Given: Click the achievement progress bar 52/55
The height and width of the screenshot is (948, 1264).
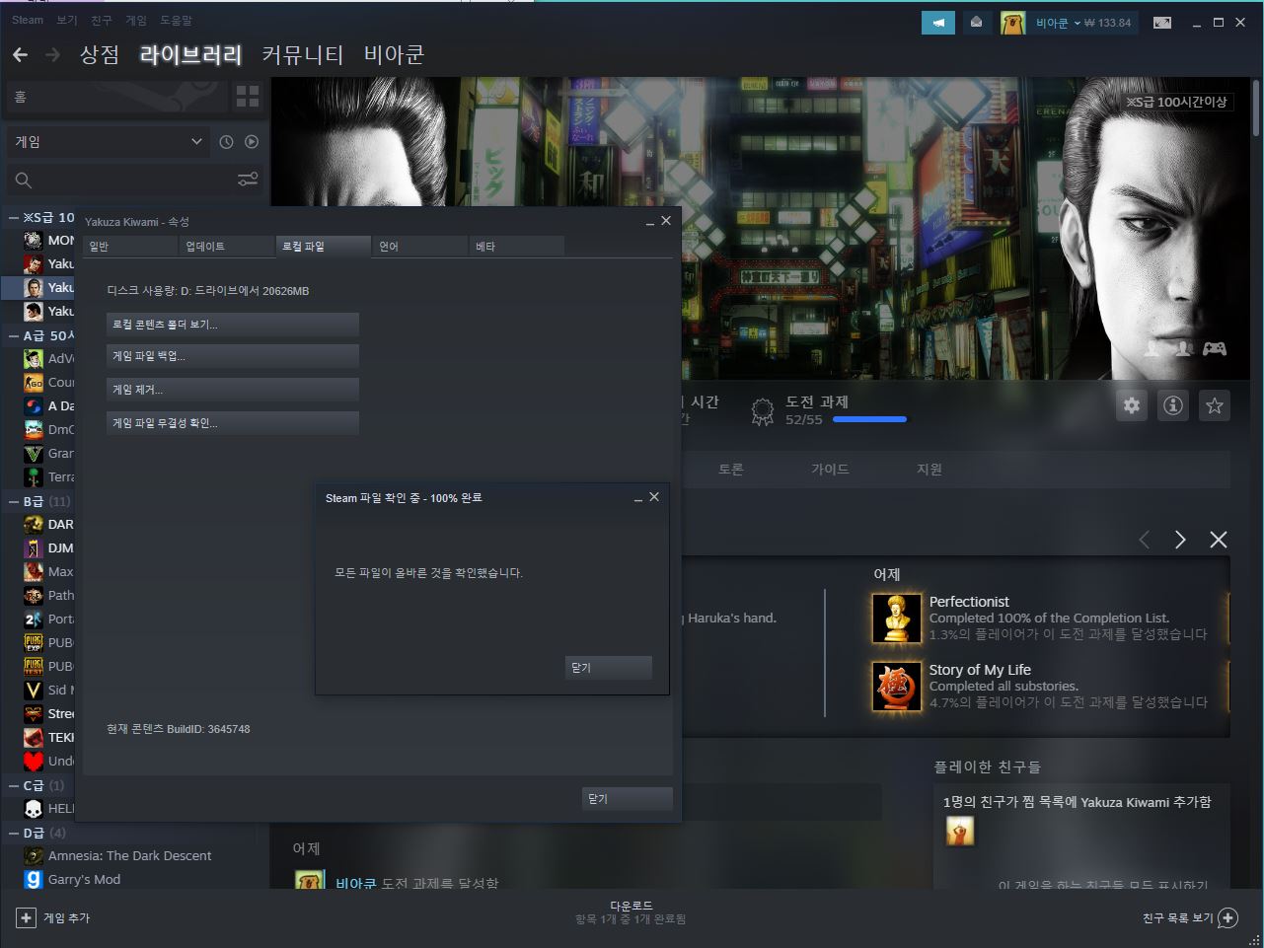Looking at the screenshot, I should click(869, 419).
